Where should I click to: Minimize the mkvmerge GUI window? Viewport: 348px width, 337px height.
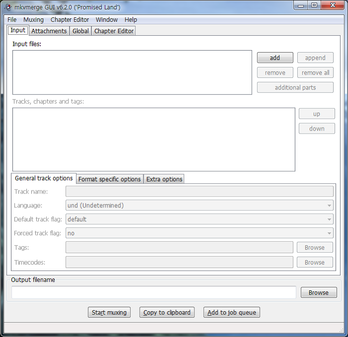pos(301,5)
